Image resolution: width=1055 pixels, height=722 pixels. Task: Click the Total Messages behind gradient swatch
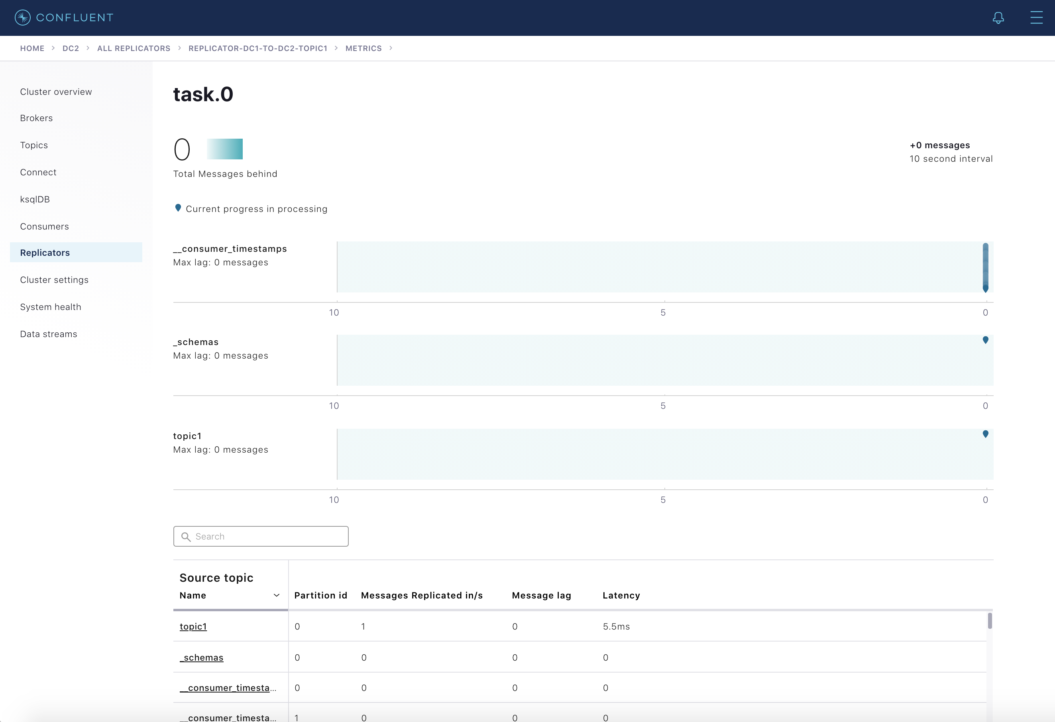[x=225, y=149]
